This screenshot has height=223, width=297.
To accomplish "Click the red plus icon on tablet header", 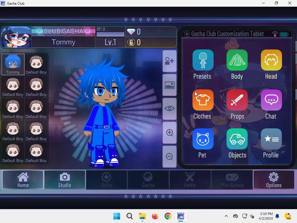I will click(187, 34).
